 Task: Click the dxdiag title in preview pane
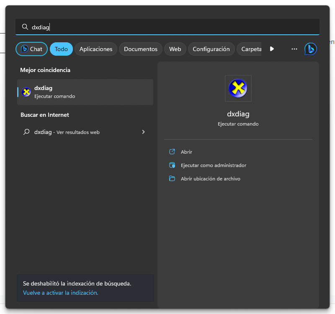tap(238, 114)
